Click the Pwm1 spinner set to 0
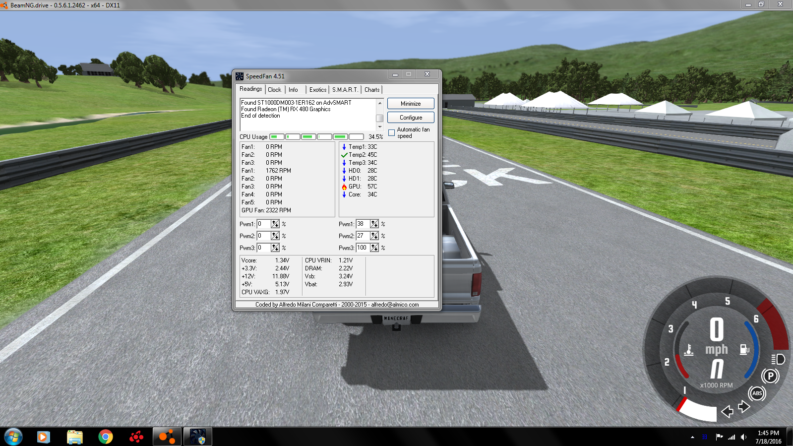This screenshot has width=793, height=446. (x=275, y=224)
